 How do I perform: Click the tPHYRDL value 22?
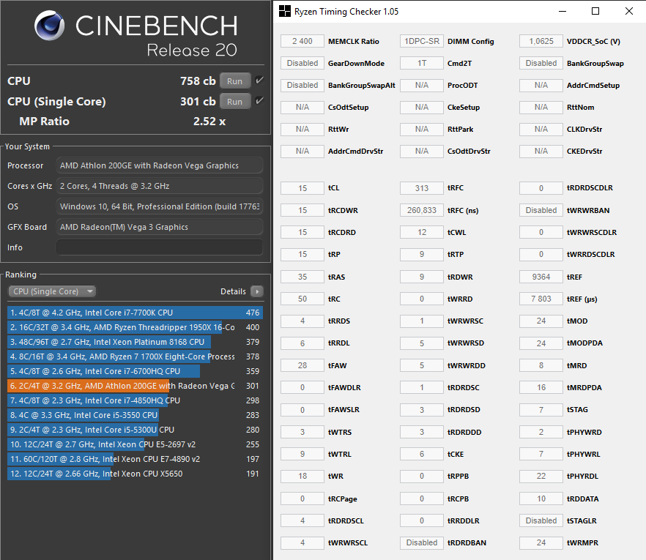(541, 476)
